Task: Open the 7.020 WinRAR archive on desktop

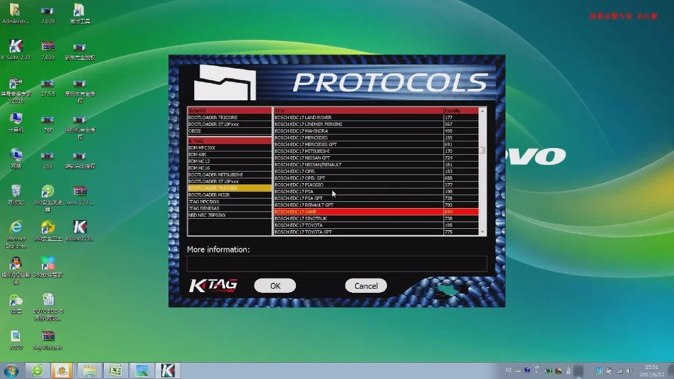Action: [48, 50]
